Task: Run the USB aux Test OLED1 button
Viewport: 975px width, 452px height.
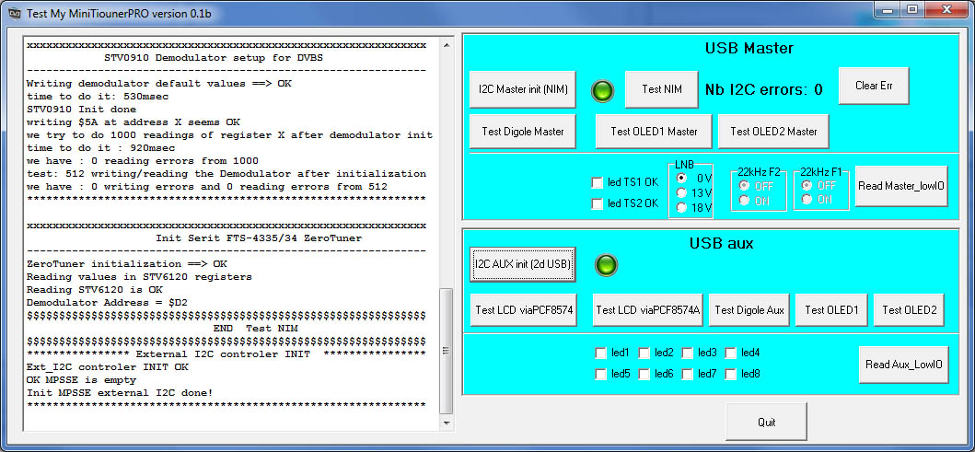Action: [831, 309]
